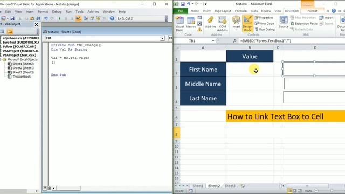Open VBA Help with the blue question icon
The image size is (345, 194).
point(112,19)
